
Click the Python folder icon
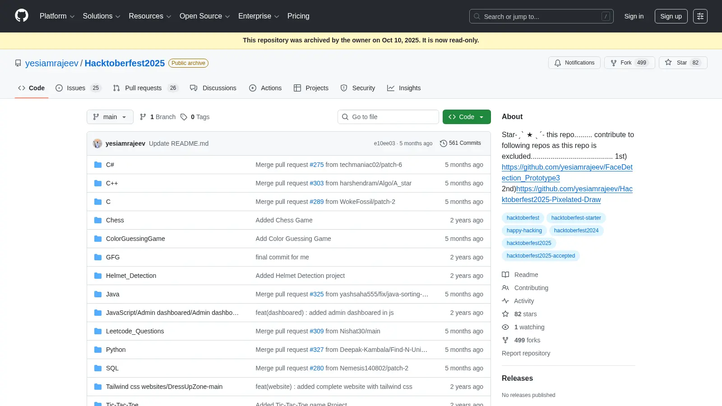pos(98,350)
